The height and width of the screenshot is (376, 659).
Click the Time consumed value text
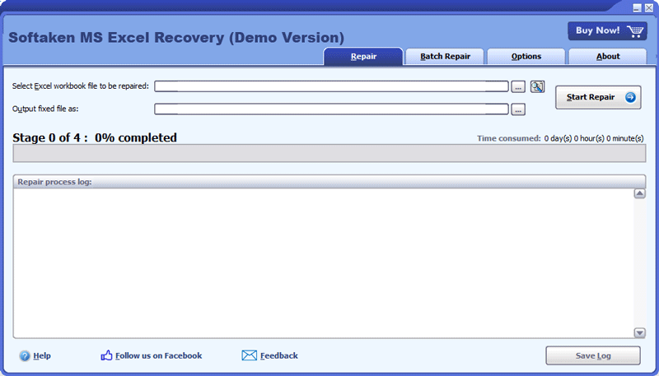[x=594, y=138]
